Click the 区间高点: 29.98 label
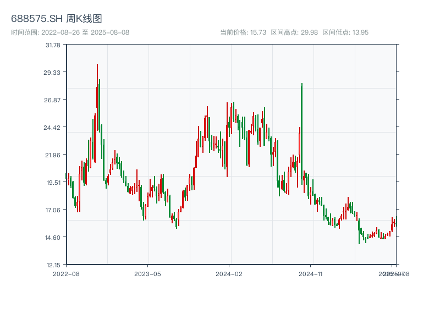 (294, 32)
